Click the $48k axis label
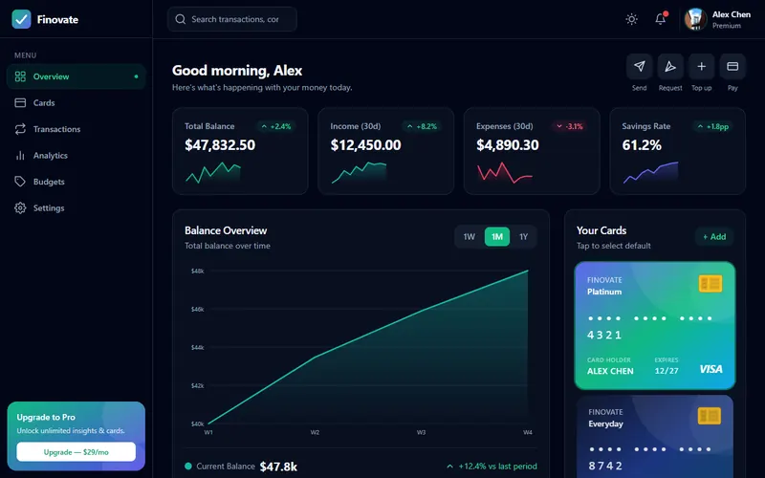Viewport: 765px width, 478px height. pyautogui.click(x=198, y=271)
